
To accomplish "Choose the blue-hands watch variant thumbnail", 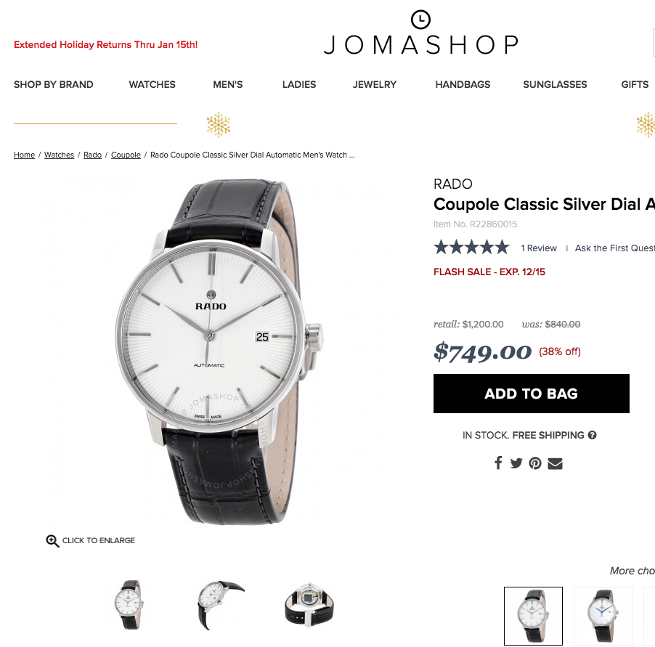I will point(603,616).
